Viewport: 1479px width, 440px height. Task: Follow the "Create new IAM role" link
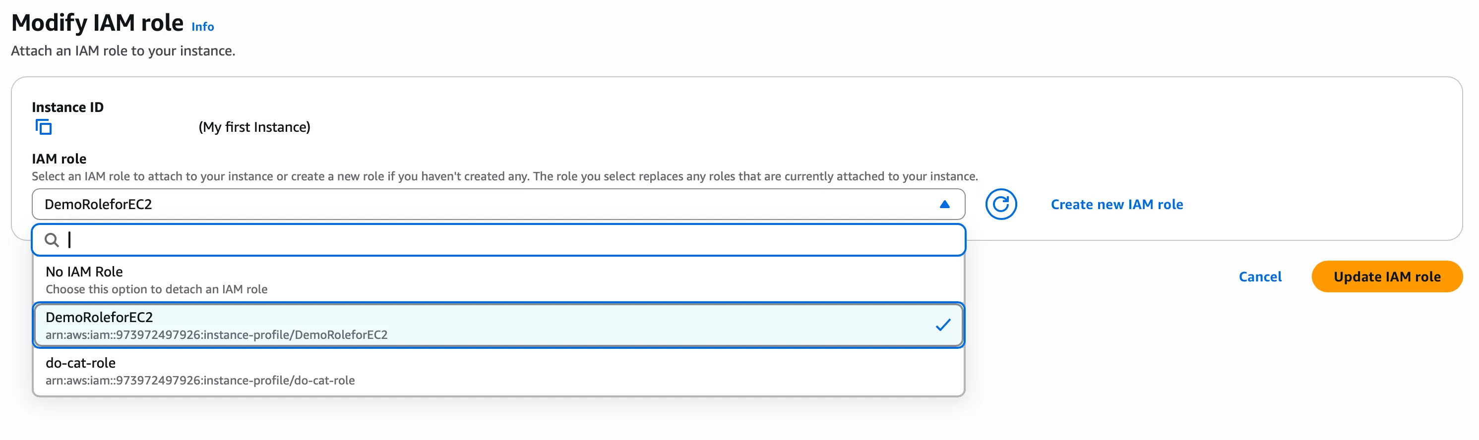1116,204
